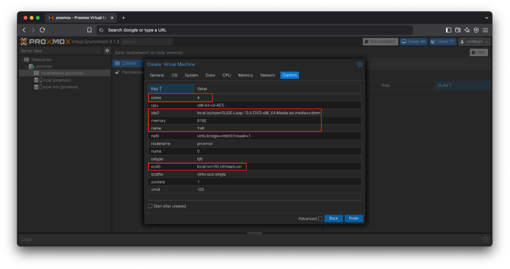The image size is (510, 269).
Task: Toggle the browser sidebar panel icon
Action: tap(449, 30)
